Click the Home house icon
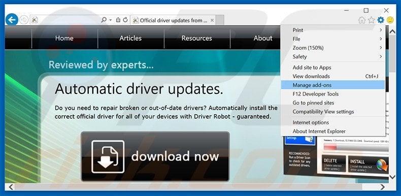The image size is (401, 196). [x=361, y=20]
